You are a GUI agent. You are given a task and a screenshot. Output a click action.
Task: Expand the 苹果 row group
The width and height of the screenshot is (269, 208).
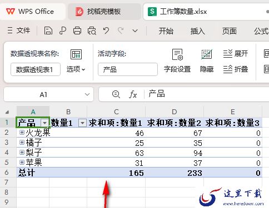(x=22, y=163)
